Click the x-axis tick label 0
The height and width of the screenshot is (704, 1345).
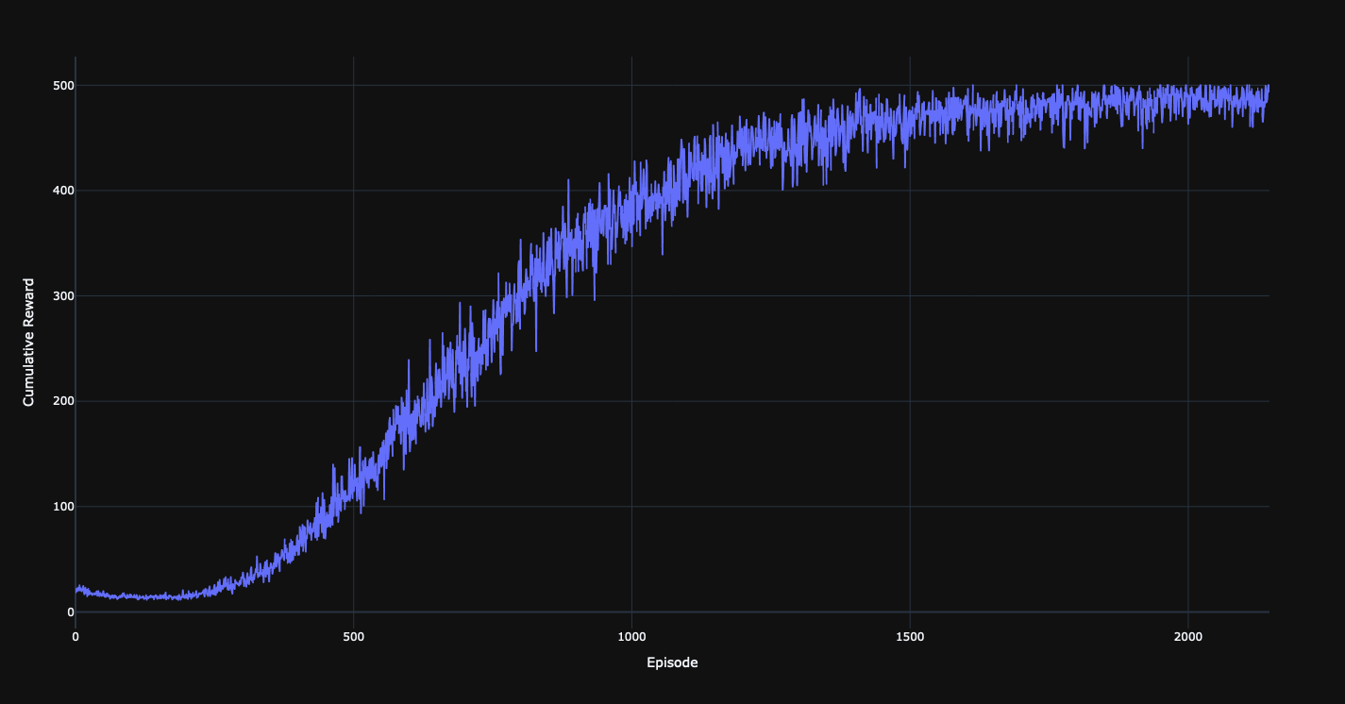pyautogui.click(x=76, y=636)
